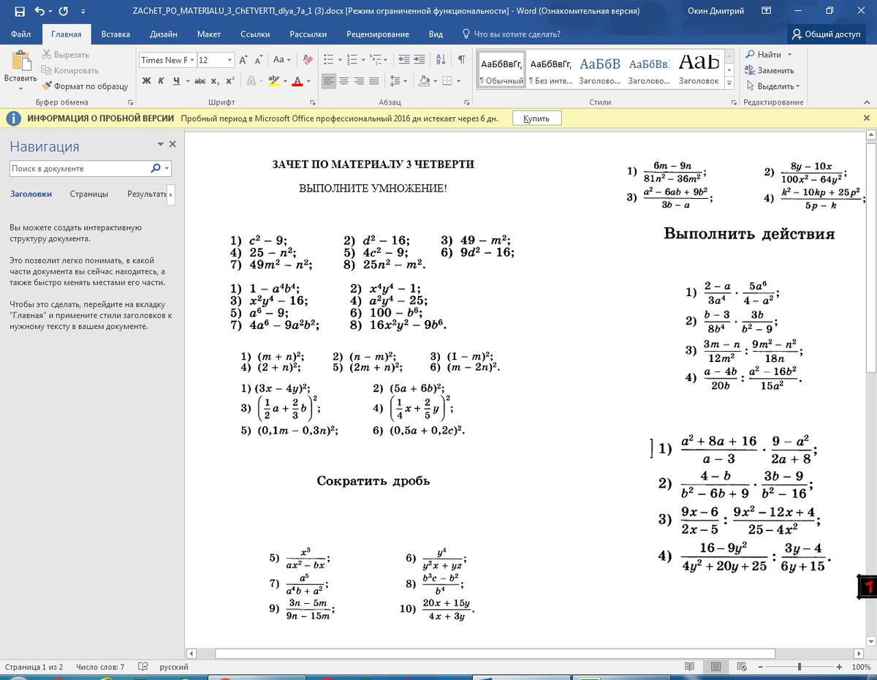This screenshot has width=877, height=680.
Task: Click the sort (А-Я) icon
Action: (441, 60)
